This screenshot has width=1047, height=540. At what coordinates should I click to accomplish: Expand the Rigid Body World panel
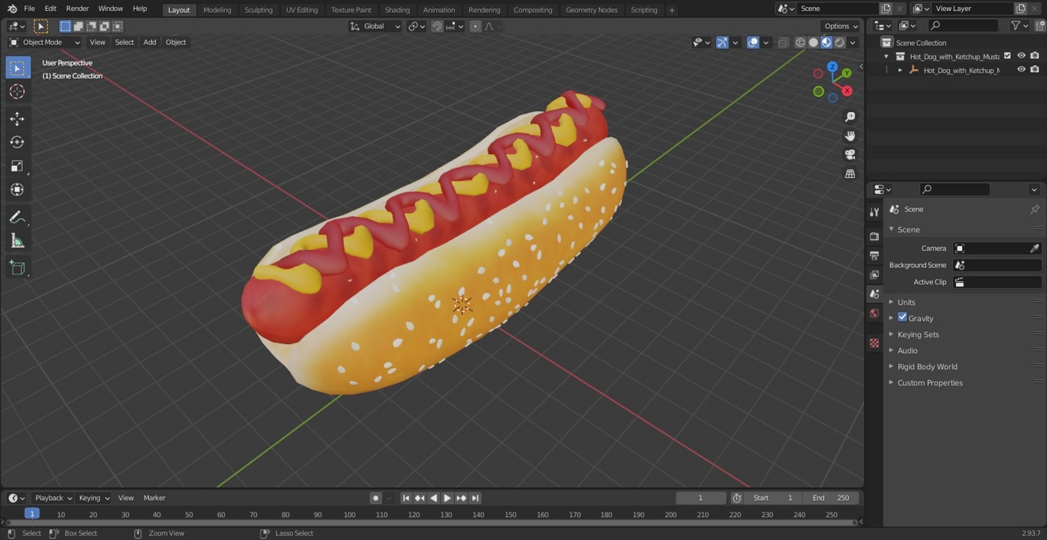927,367
